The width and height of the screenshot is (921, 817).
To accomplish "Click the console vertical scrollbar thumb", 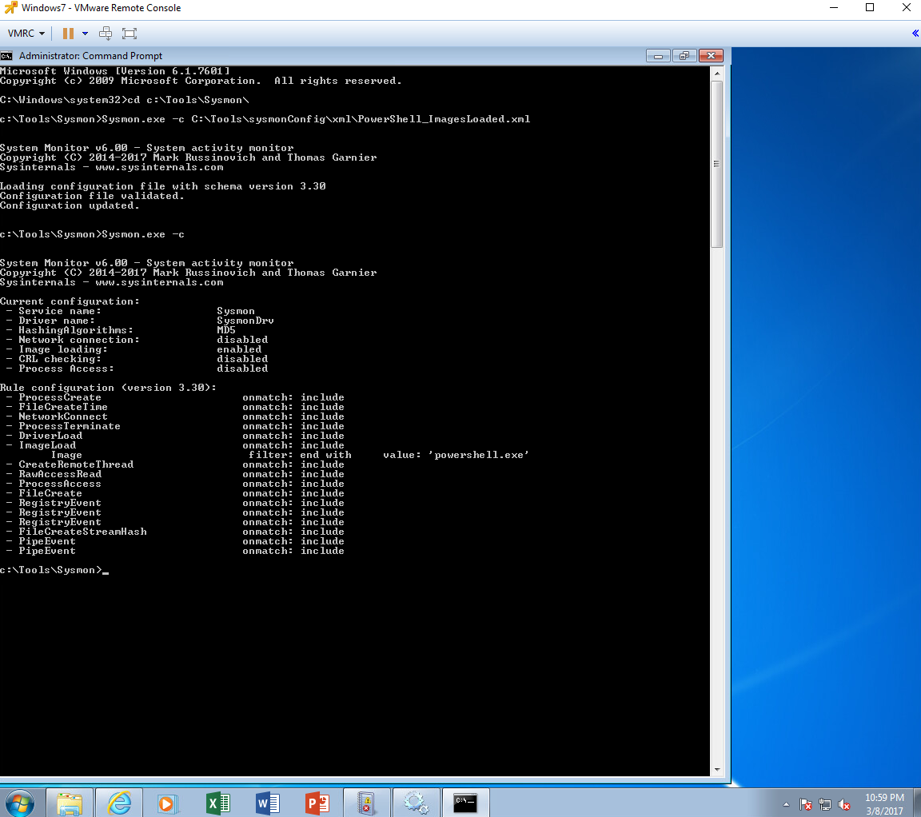I will tap(716, 164).
